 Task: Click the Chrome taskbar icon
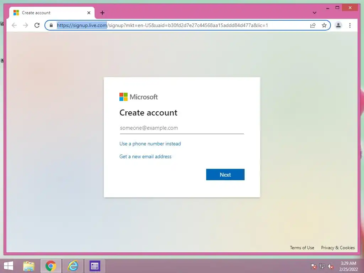coord(51,266)
